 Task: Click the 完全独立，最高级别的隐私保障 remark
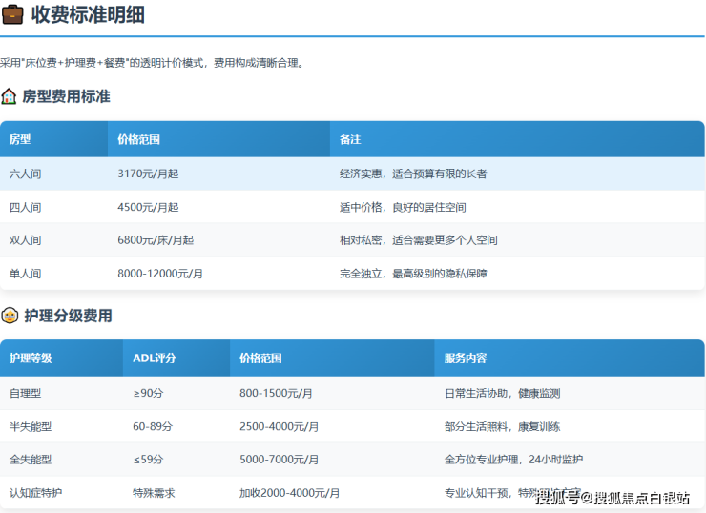click(413, 274)
